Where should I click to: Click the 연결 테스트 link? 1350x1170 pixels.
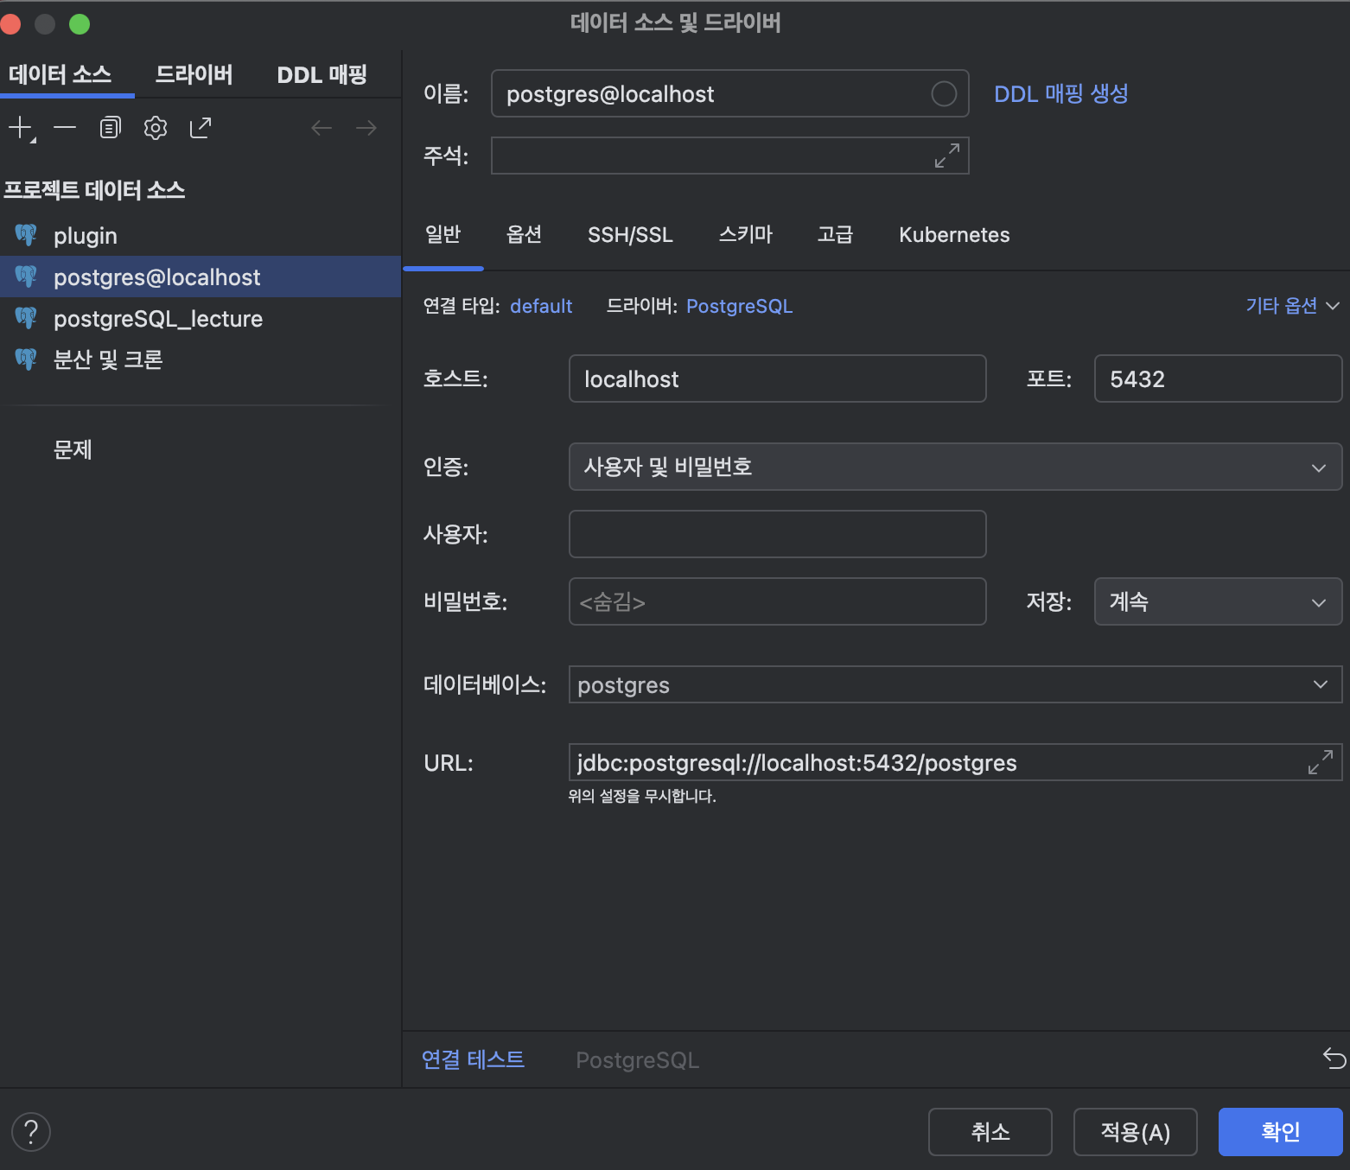(x=473, y=1059)
